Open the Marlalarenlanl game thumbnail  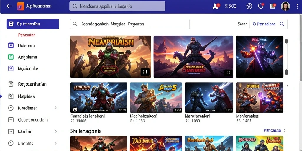(209, 97)
